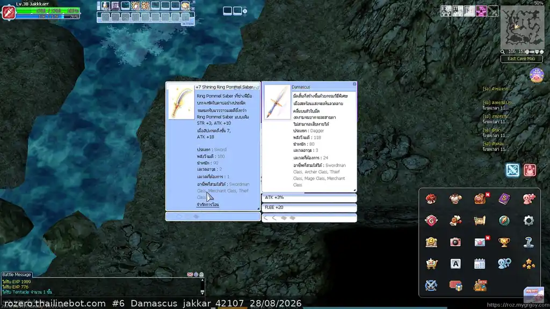The height and width of the screenshot is (309, 550).
Task: Click the diagonal sword status icon
Action: (493, 11)
